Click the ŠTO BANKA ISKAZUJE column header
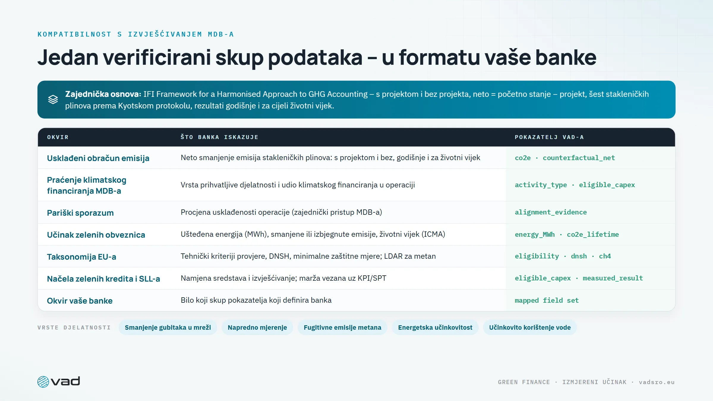Image resolution: width=713 pixels, height=401 pixels. click(220, 137)
